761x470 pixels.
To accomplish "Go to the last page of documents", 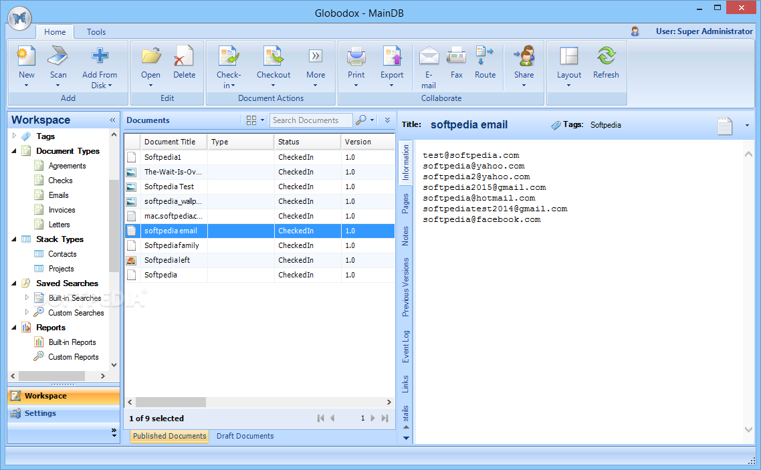I will tap(385, 418).
